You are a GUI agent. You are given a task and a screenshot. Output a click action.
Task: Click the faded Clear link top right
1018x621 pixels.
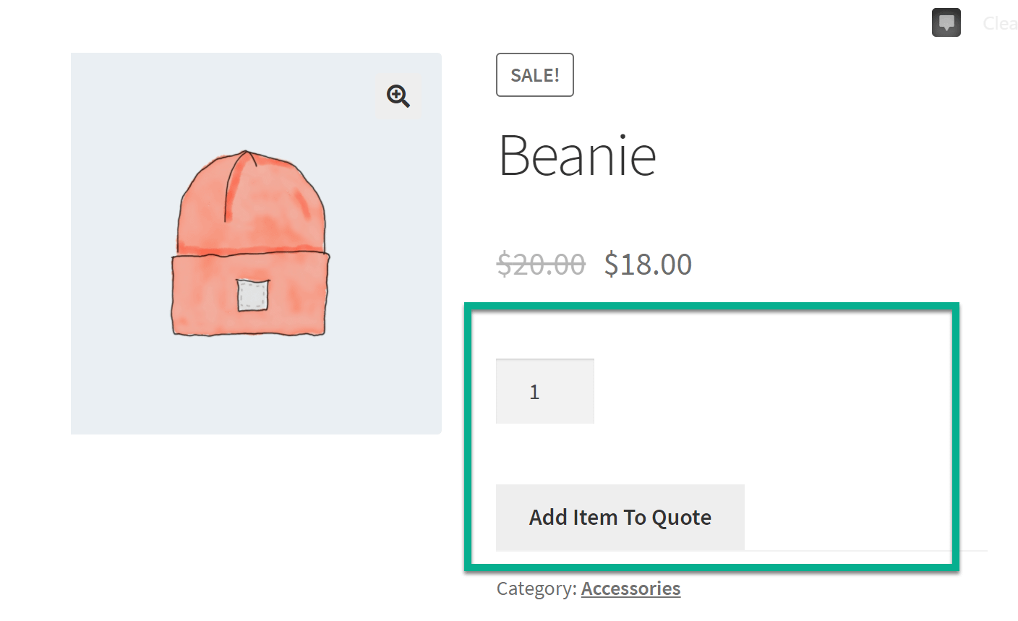click(x=1001, y=22)
